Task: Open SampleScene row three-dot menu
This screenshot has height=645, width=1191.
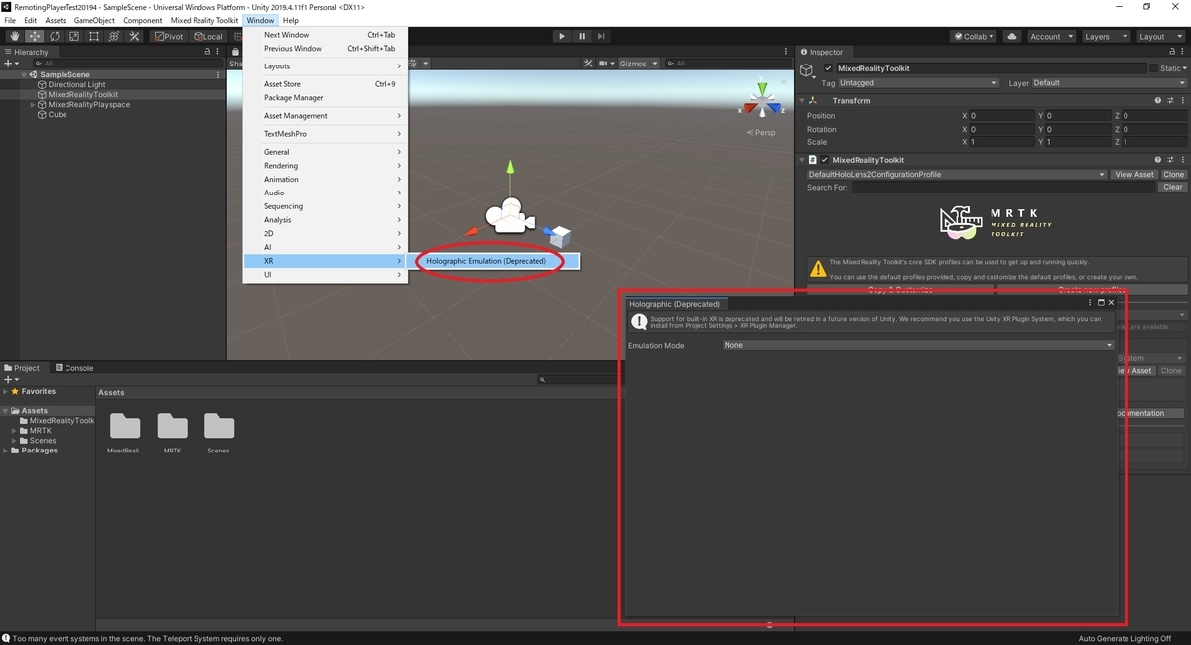Action: pyautogui.click(x=218, y=74)
